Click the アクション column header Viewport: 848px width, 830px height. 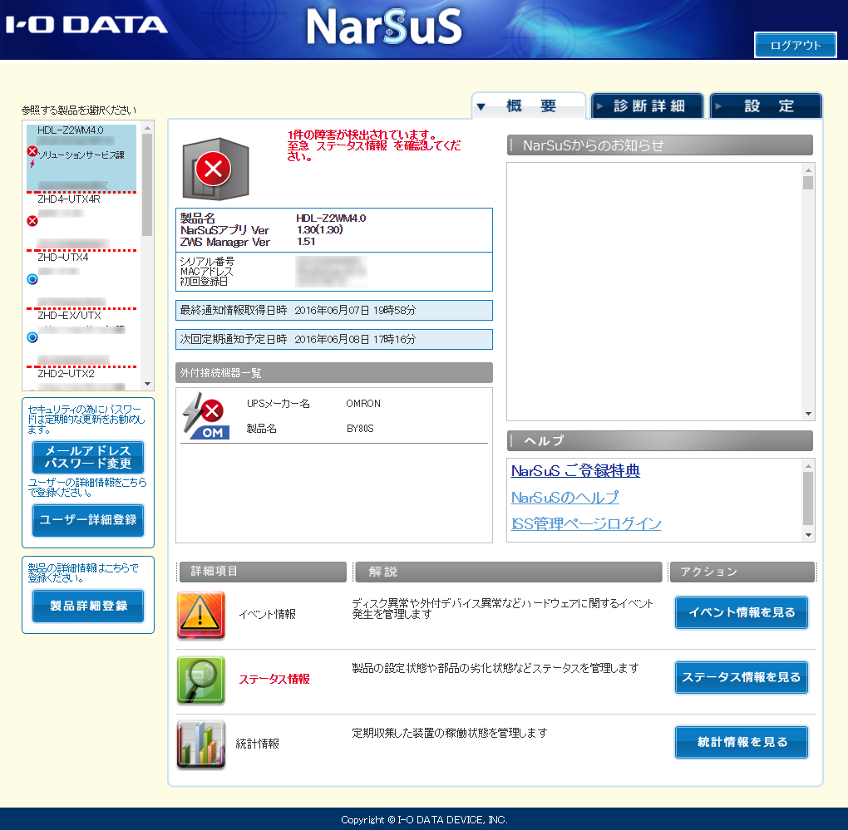point(742,572)
